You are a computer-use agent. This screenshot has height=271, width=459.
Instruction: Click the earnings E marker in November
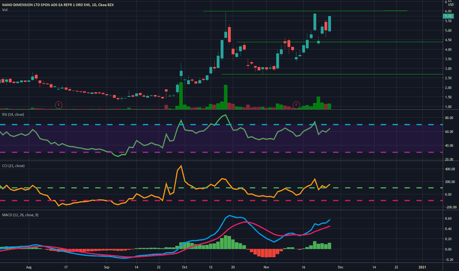296,104
